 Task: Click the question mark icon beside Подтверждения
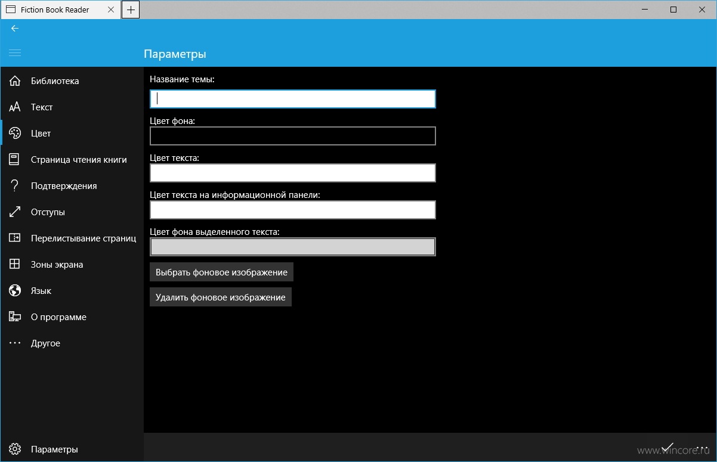15,186
